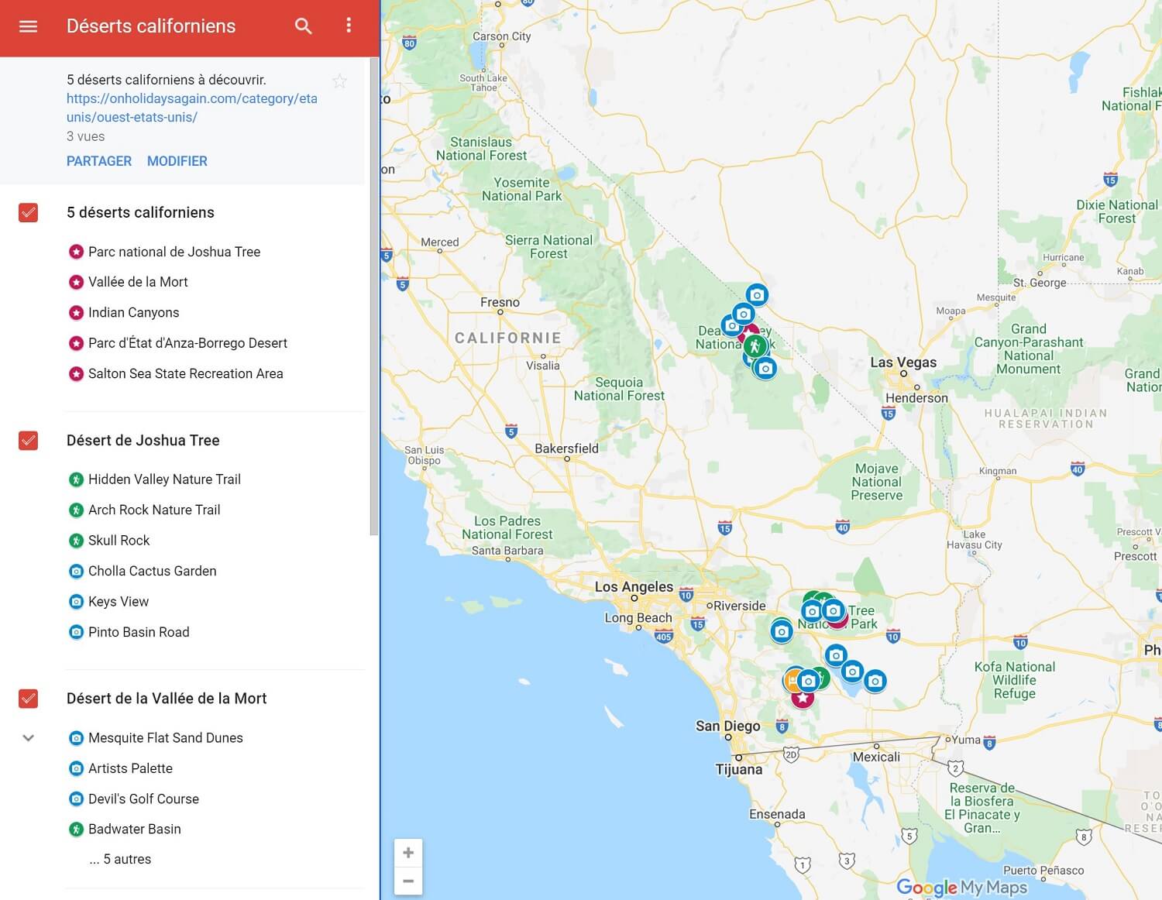1162x900 pixels.
Task: Click the easternmost Salton Sea camera marker
Action: [875, 682]
